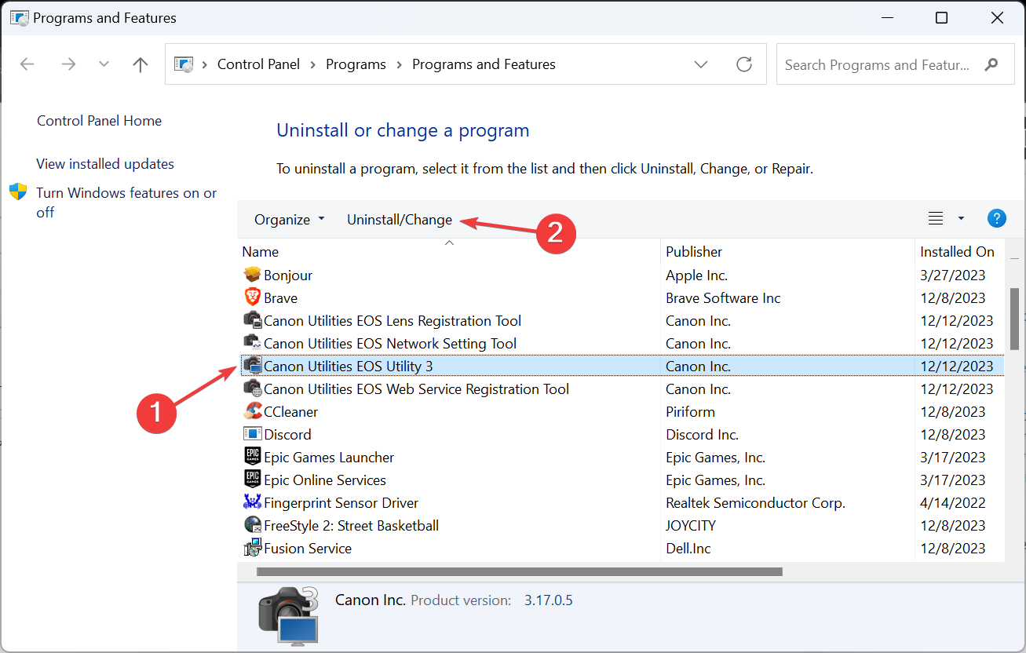The width and height of the screenshot is (1026, 653).
Task: Click the search magnifier icon
Action: click(992, 64)
